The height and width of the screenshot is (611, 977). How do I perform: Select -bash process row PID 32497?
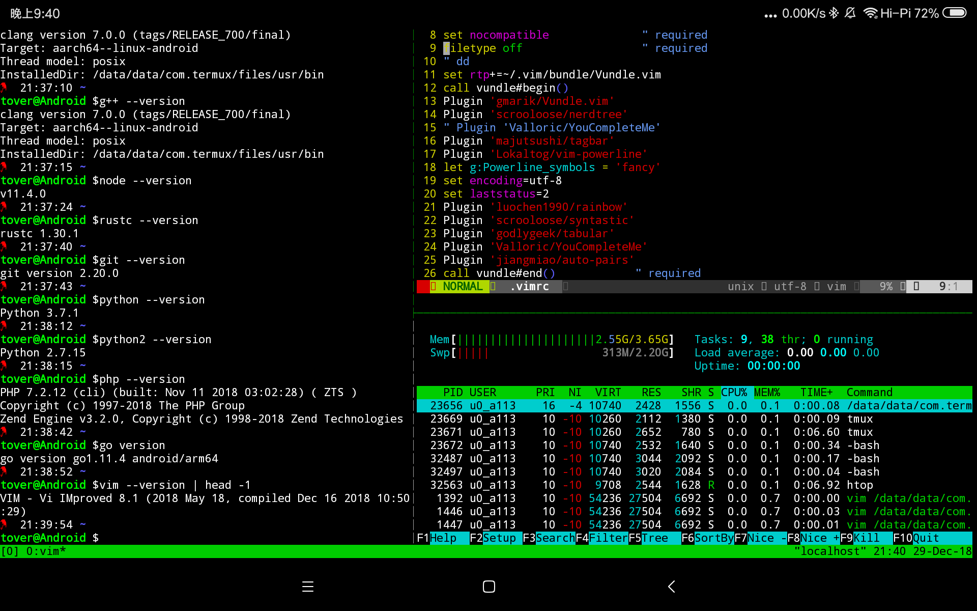[x=695, y=471]
